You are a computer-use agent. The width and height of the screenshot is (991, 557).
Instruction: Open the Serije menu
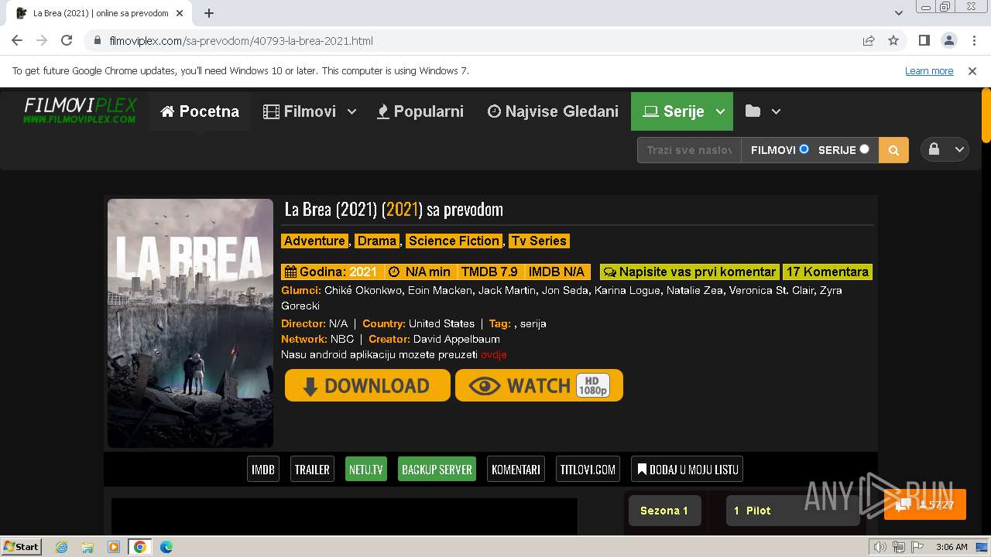674,111
